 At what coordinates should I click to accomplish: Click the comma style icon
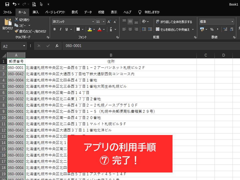pos(218,29)
